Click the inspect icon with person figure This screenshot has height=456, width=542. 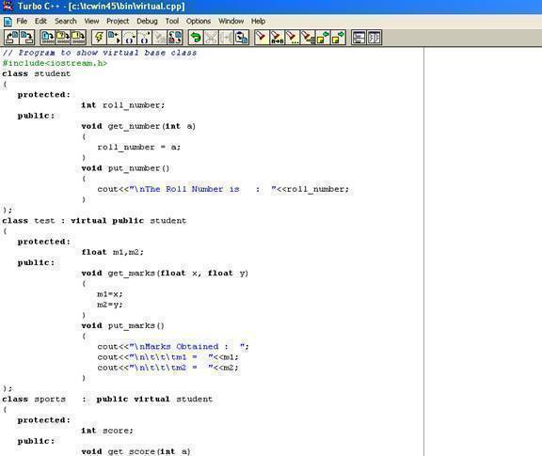175,37
